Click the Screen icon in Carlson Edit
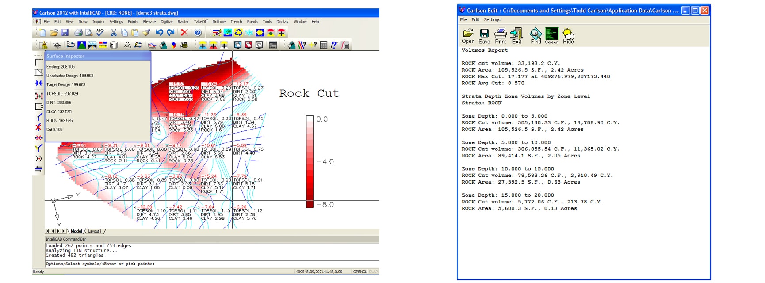765x283 pixels. (x=551, y=35)
